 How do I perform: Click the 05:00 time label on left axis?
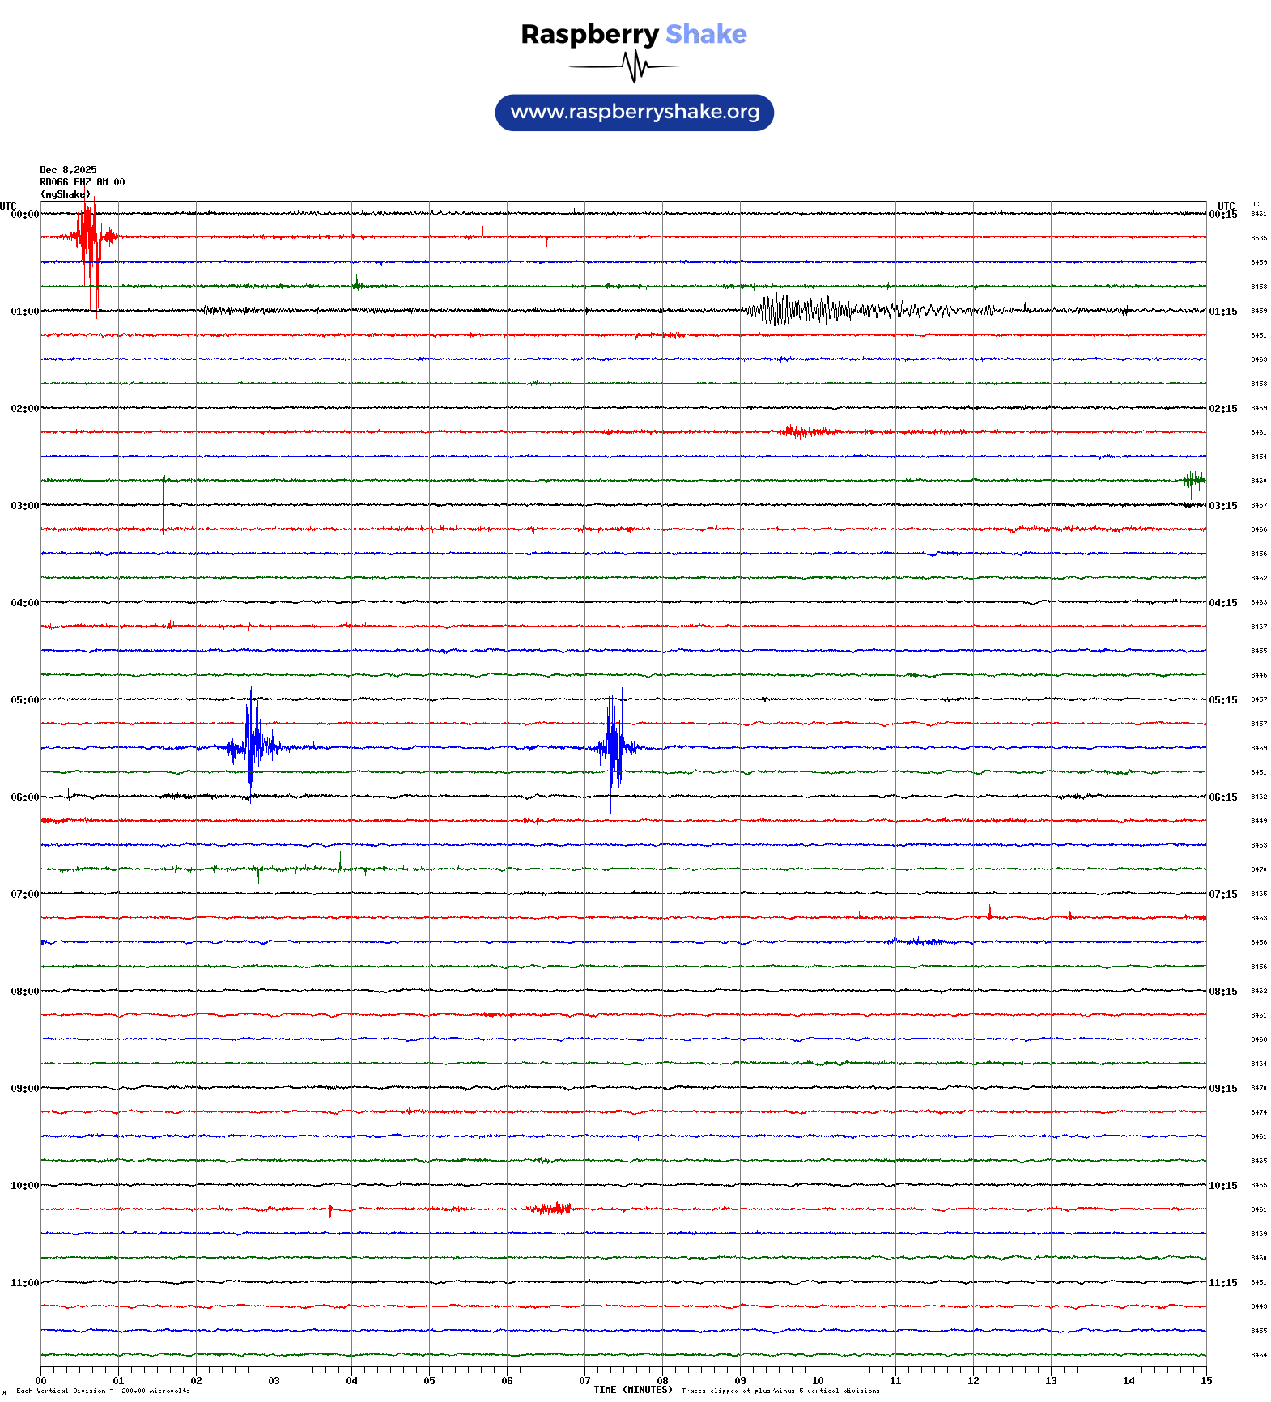click(24, 700)
